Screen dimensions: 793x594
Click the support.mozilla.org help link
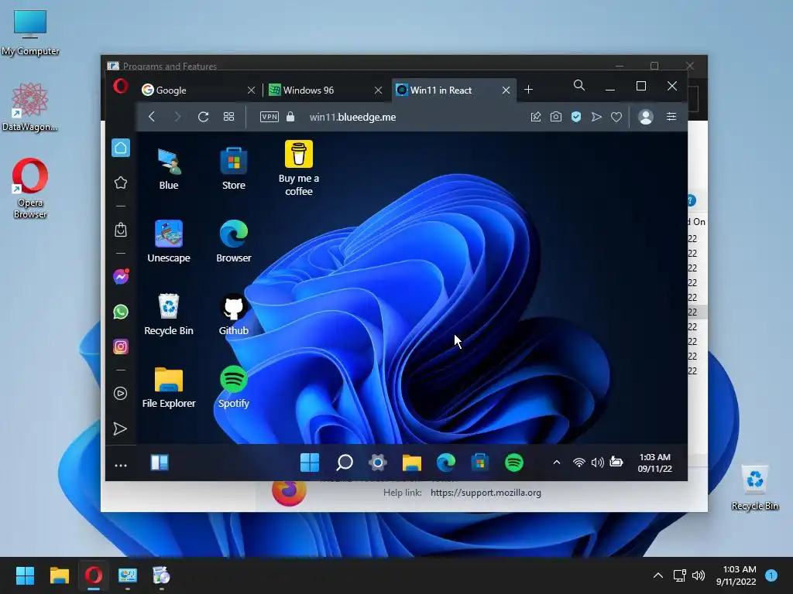tap(486, 493)
